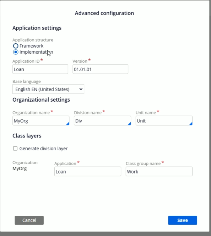Click the Application ID field containing Loan
This screenshot has width=211, height=236.
click(x=40, y=69)
